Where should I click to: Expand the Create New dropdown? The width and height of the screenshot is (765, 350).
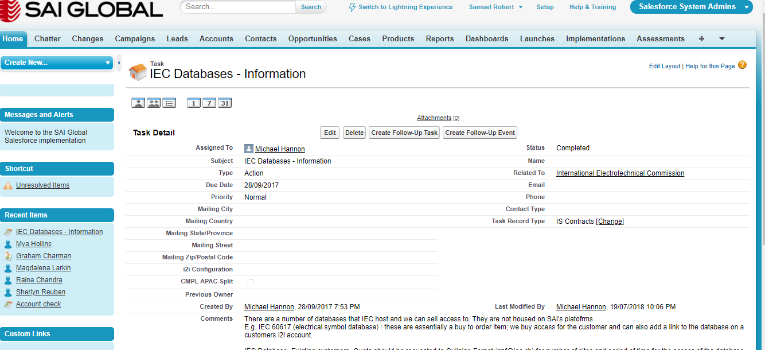57,63
